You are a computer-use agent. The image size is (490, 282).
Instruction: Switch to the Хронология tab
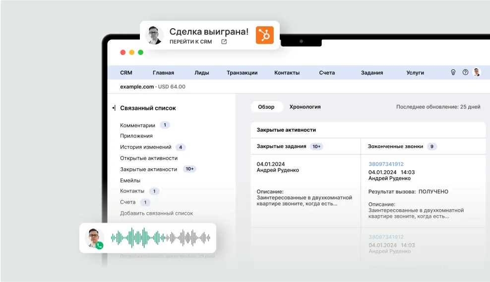[305, 107]
